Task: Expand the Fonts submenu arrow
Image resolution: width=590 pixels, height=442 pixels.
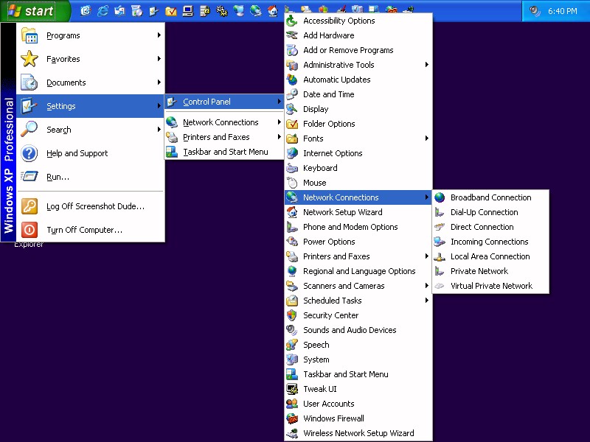Action: pyautogui.click(x=427, y=138)
